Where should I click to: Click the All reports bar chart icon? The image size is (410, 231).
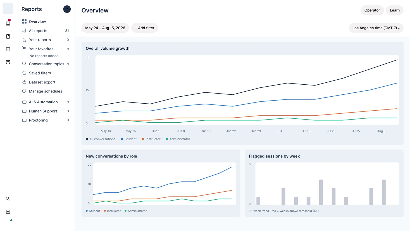click(x=24, y=31)
